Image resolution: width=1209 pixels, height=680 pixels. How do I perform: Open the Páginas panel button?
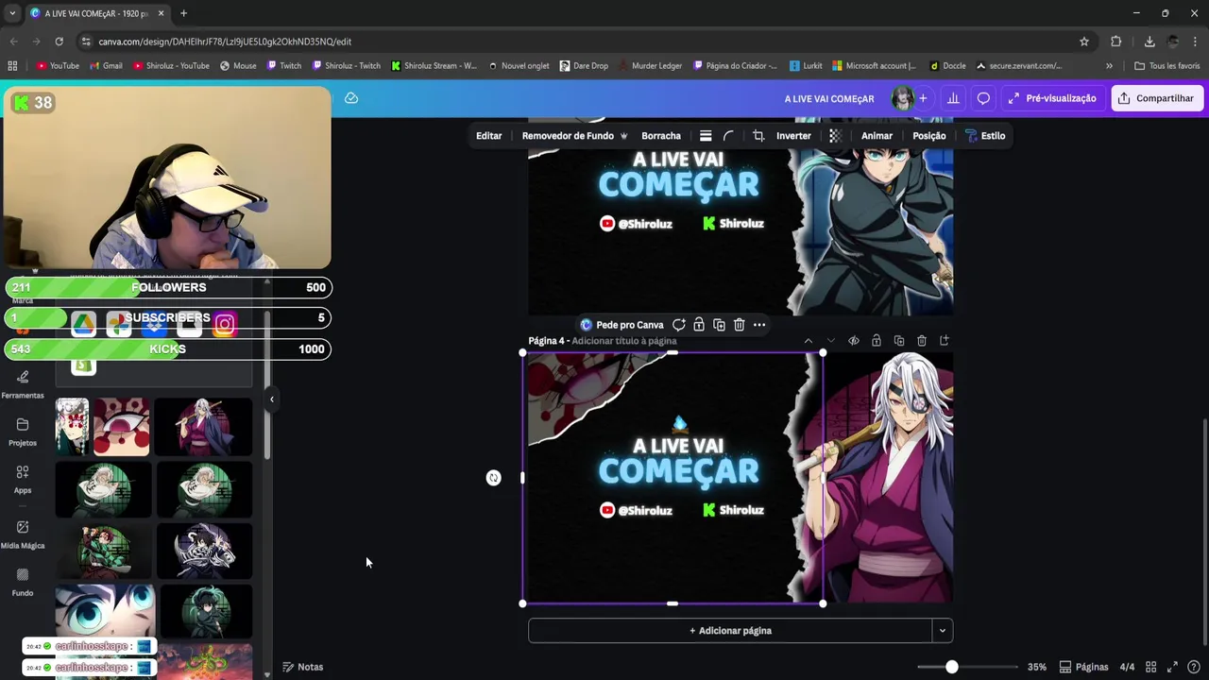click(x=1083, y=667)
